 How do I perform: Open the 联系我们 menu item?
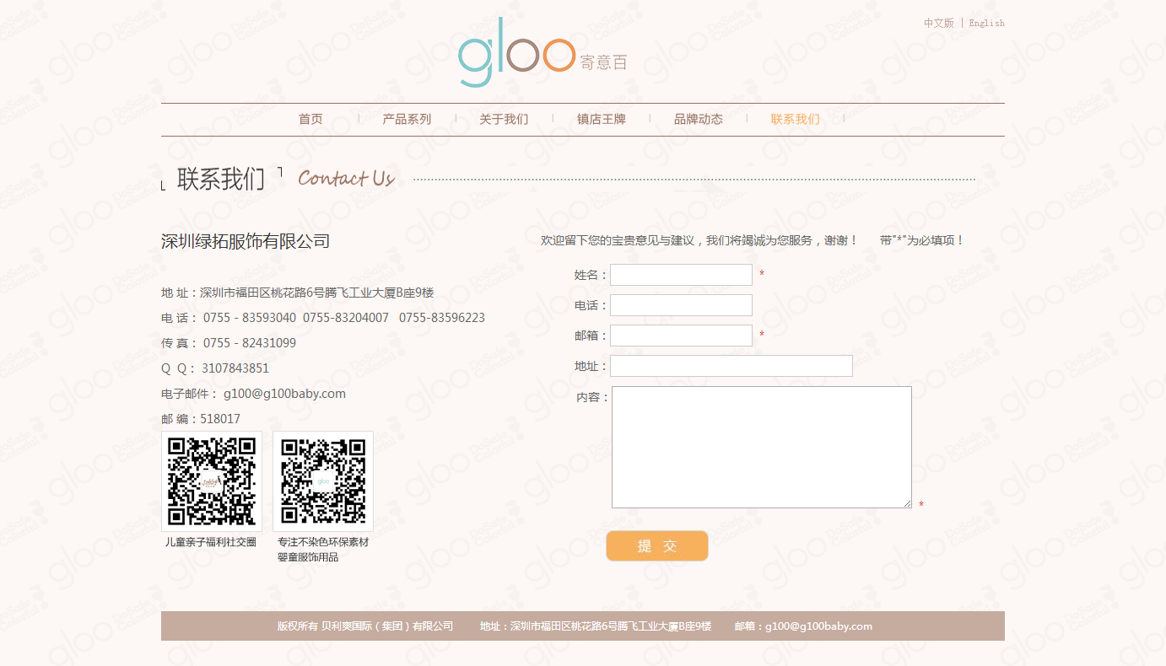[795, 119]
